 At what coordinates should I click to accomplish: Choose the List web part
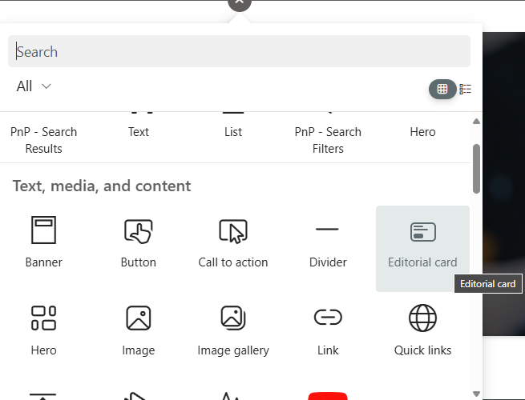click(233, 132)
